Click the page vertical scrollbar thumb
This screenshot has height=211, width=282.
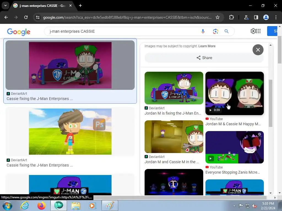(x=280, y=50)
